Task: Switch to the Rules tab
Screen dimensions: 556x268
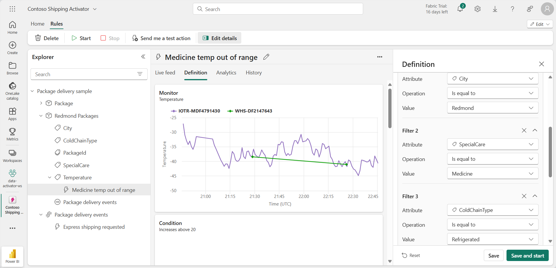Action: tap(56, 24)
